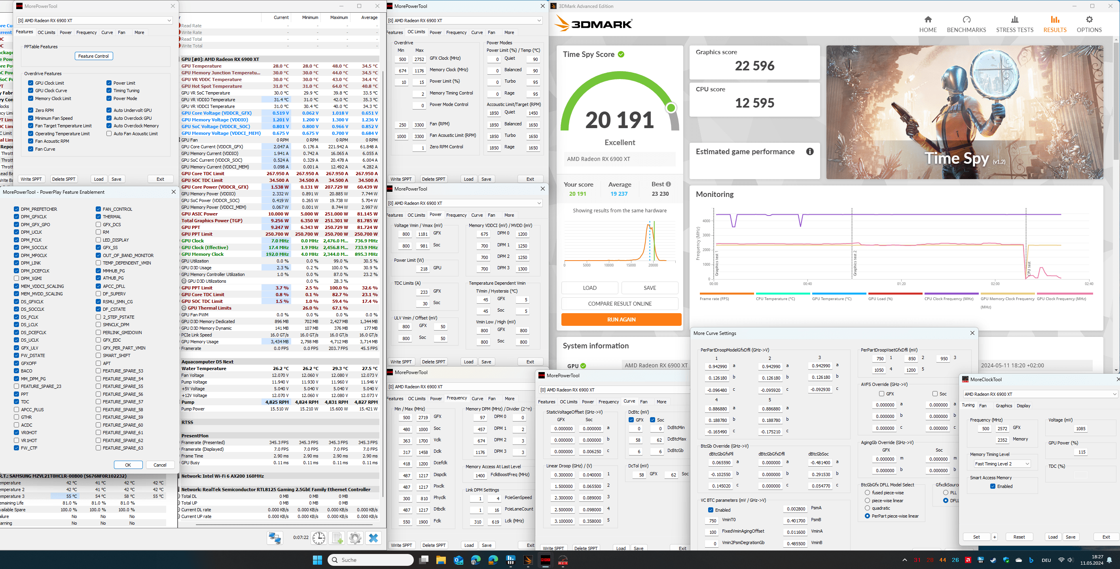Viewport: 1120px width, 569px height.
Task: Expand Memory Timing Level dropdown
Action: [x=1001, y=464]
